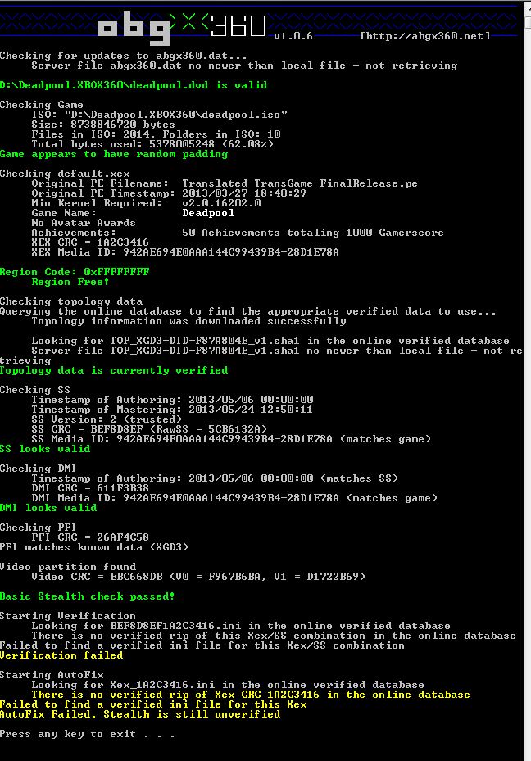Click the "Game appears to have random padding" line
Viewport: 531px width, 761px height.
[114, 154]
